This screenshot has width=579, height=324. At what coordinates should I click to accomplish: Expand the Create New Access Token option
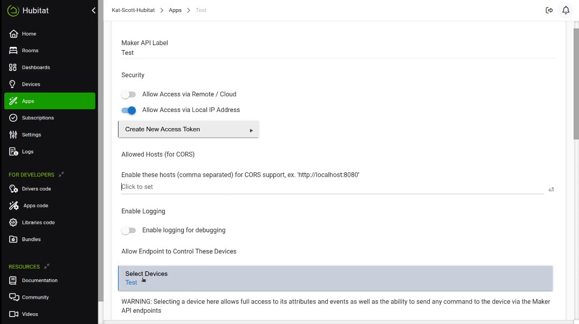pos(188,129)
